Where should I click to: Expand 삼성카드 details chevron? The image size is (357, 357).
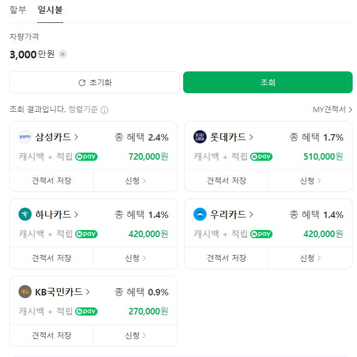click(76, 137)
